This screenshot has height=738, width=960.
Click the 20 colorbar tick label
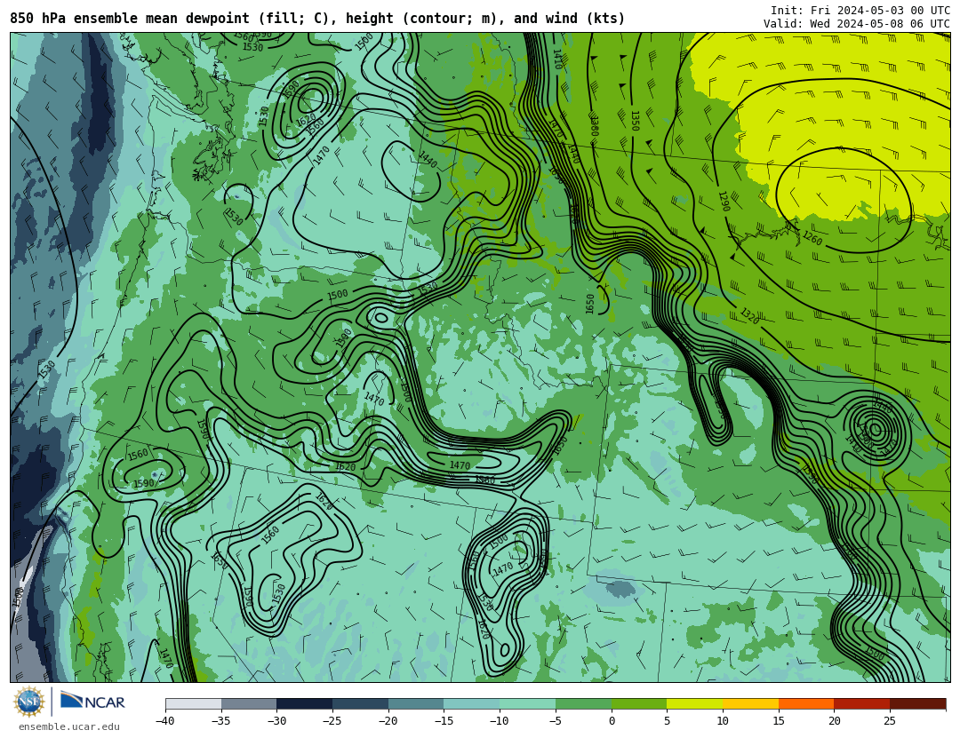835,721
